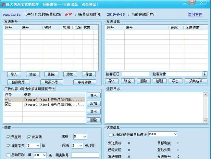Click the down-arrow button beside 拾客对象 field
This screenshot has width=211, height=159.
[205, 74]
